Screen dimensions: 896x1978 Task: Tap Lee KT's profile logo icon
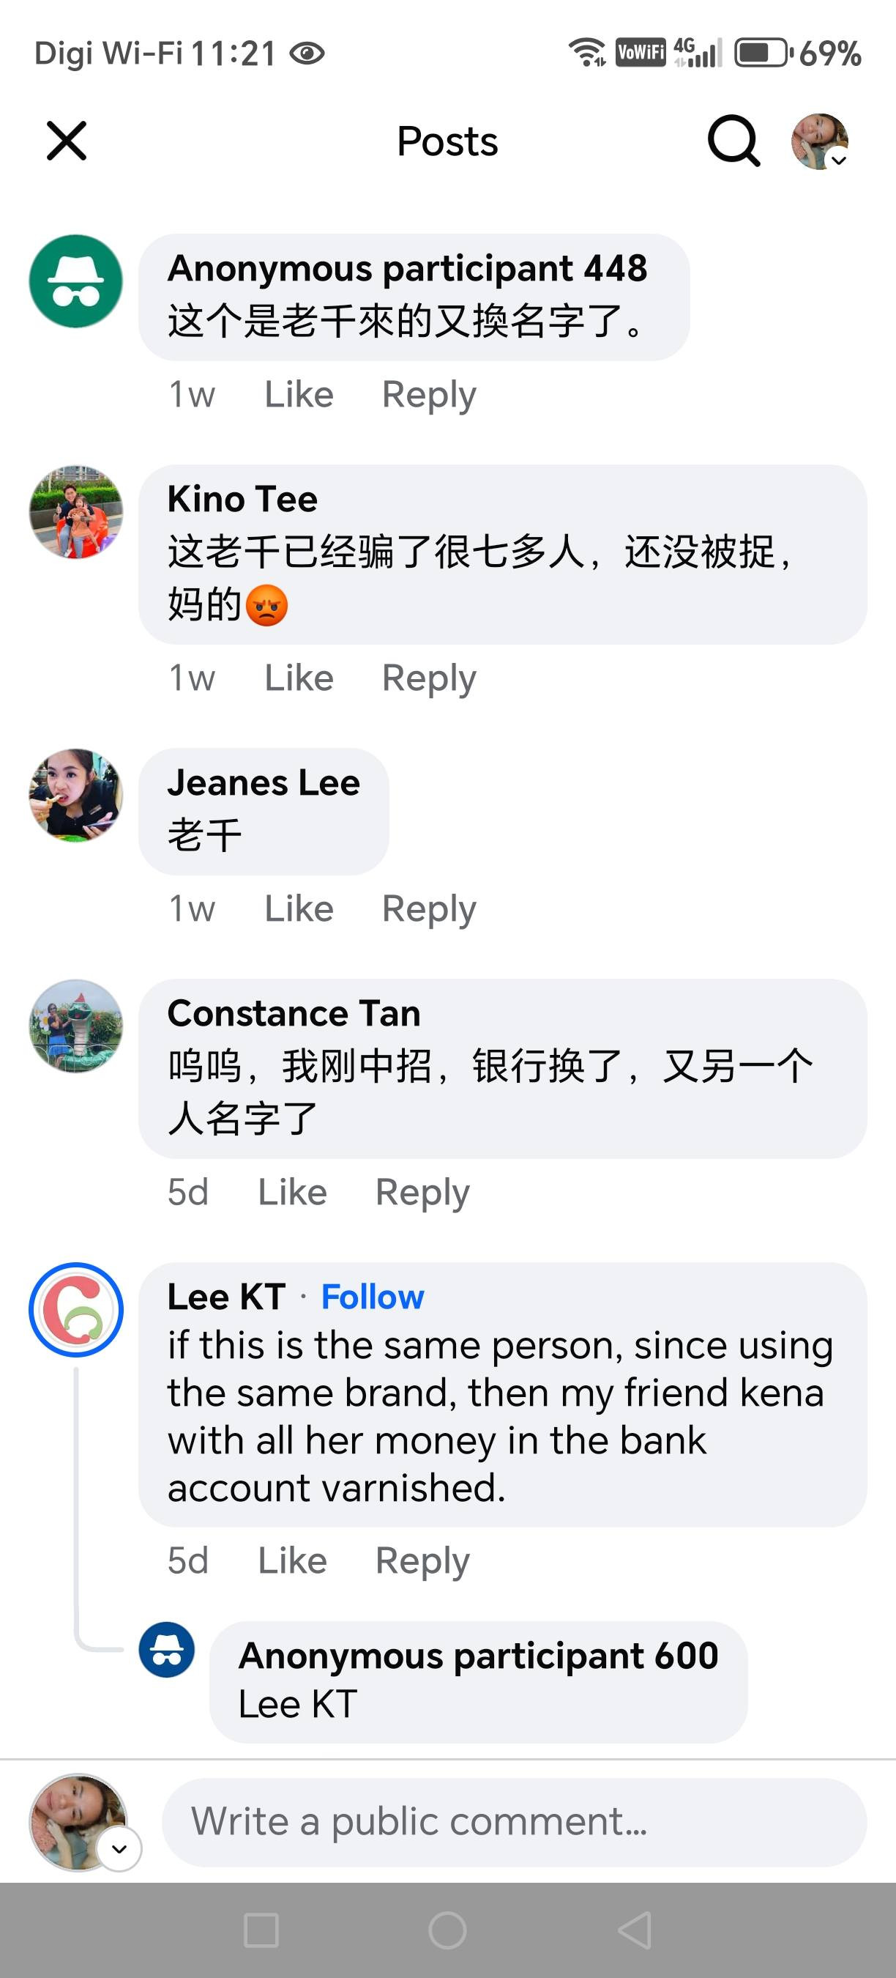click(76, 1310)
